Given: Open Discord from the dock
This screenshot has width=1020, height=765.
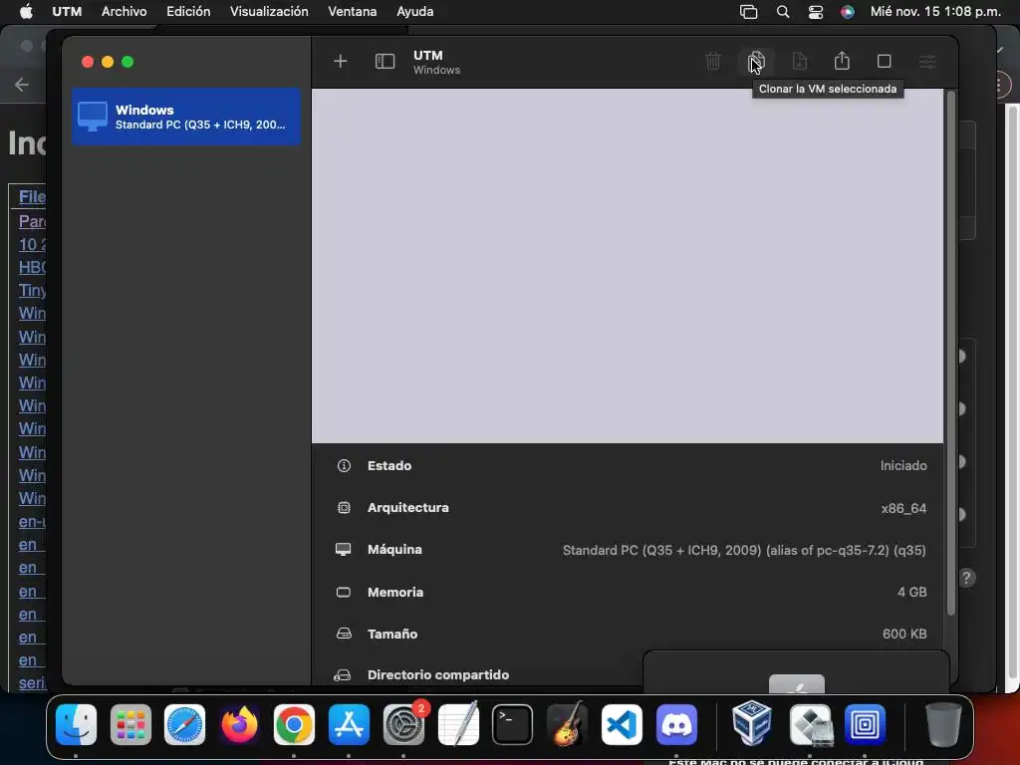Looking at the screenshot, I should tap(676, 725).
